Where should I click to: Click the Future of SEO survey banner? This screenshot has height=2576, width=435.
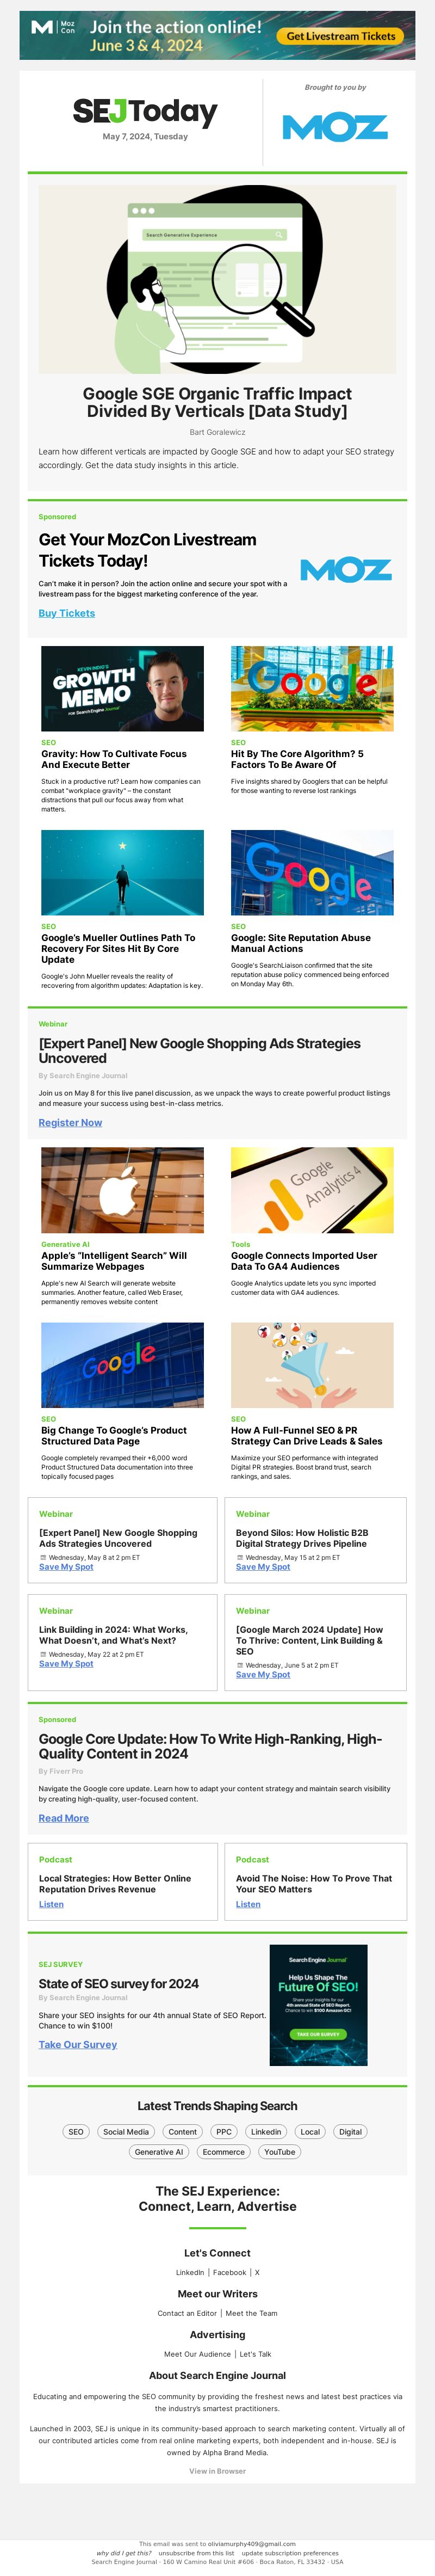319,2005
